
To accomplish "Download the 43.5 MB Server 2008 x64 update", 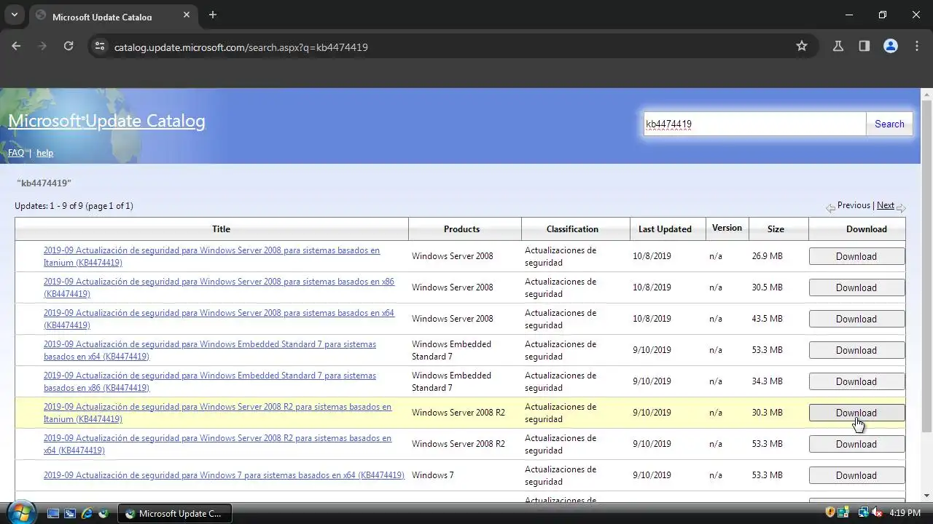I will point(856,319).
